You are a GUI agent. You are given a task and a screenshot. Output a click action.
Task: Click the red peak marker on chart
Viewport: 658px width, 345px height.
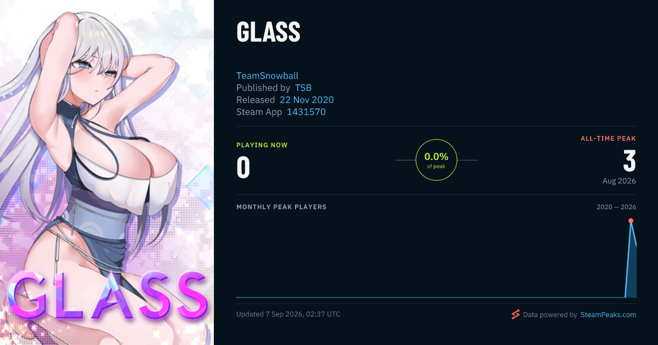[x=631, y=221]
